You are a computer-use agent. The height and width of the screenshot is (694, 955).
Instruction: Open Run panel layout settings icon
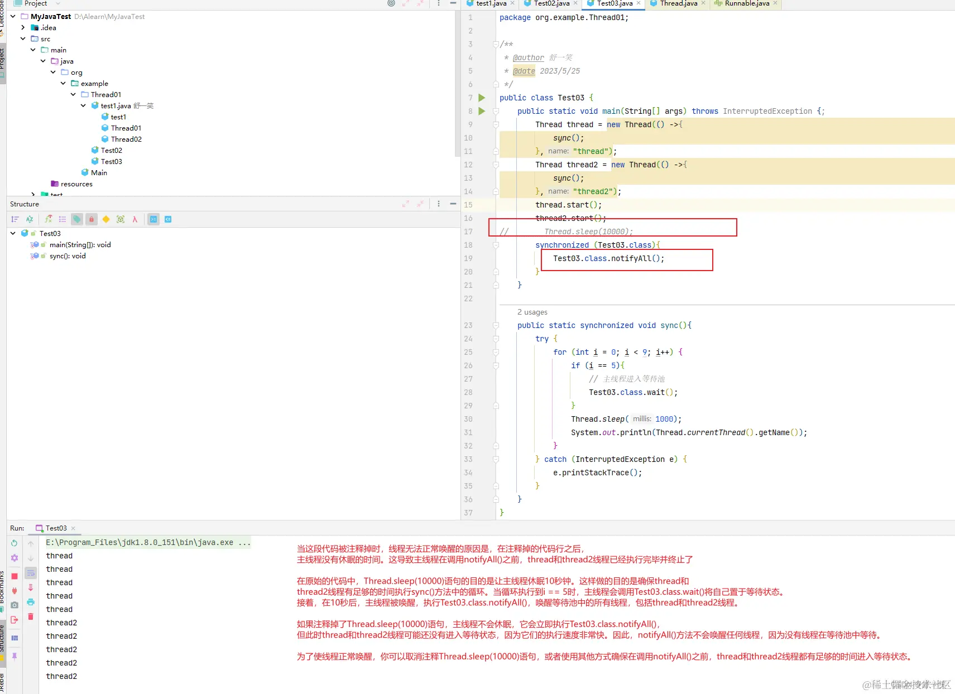pyautogui.click(x=15, y=638)
